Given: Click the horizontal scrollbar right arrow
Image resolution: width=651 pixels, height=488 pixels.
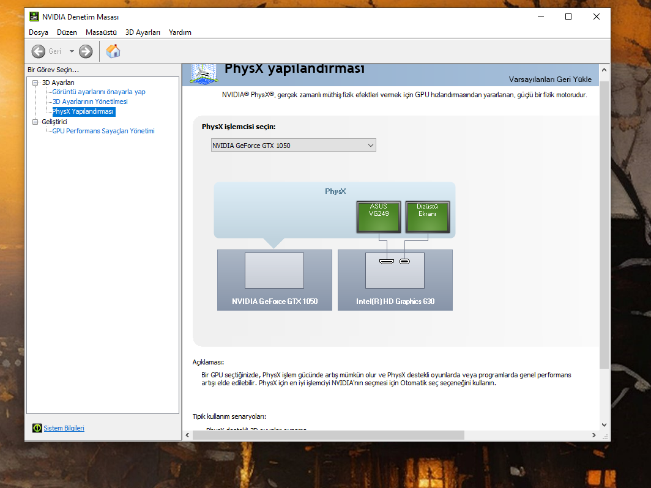Looking at the screenshot, I should pyautogui.click(x=593, y=435).
